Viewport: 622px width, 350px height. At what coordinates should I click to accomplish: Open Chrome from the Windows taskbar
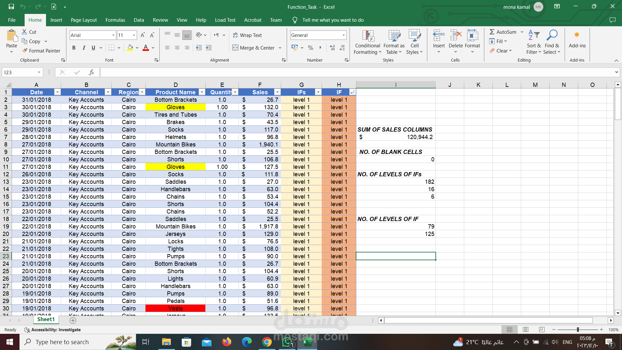[x=267, y=342]
